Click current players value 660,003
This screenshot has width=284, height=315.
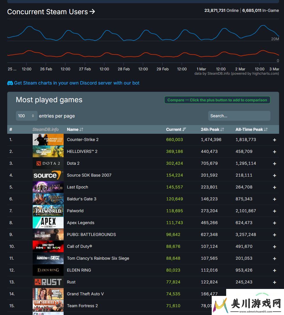coord(174,140)
